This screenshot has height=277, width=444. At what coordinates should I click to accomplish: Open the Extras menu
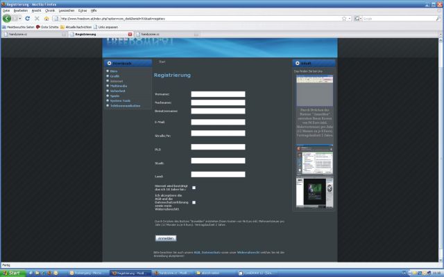(83, 10)
